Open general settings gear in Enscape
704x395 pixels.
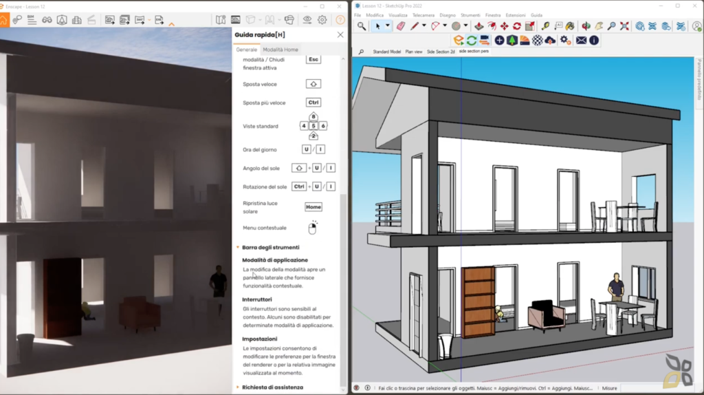322,20
